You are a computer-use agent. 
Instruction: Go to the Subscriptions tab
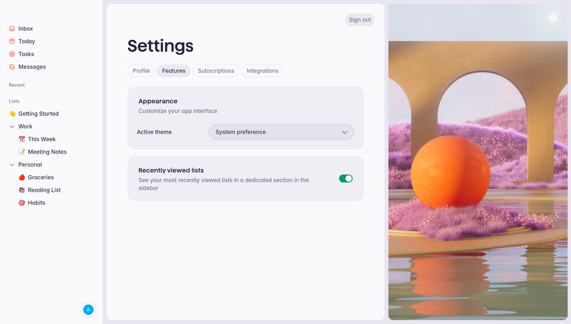tap(216, 71)
